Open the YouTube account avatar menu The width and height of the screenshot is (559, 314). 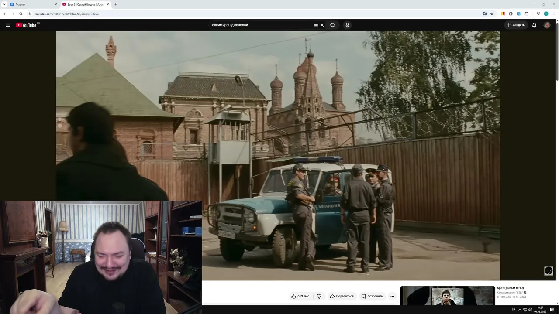(547, 25)
